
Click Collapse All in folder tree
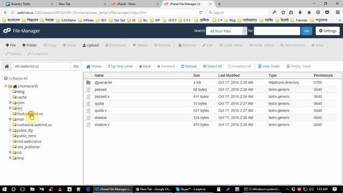pyautogui.click(x=16, y=78)
